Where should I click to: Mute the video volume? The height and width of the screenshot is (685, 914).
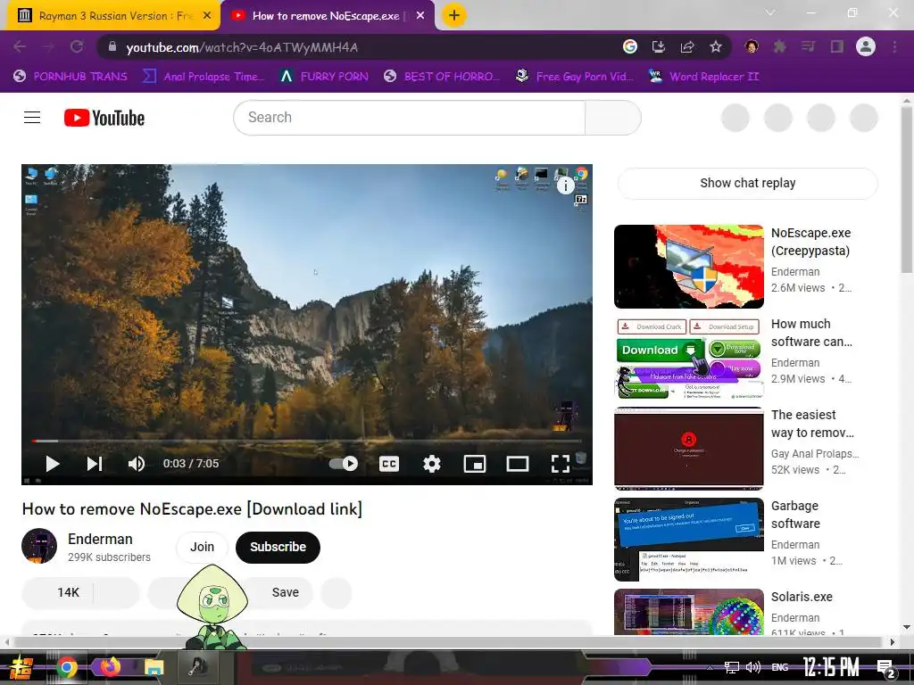[x=137, y=464]
